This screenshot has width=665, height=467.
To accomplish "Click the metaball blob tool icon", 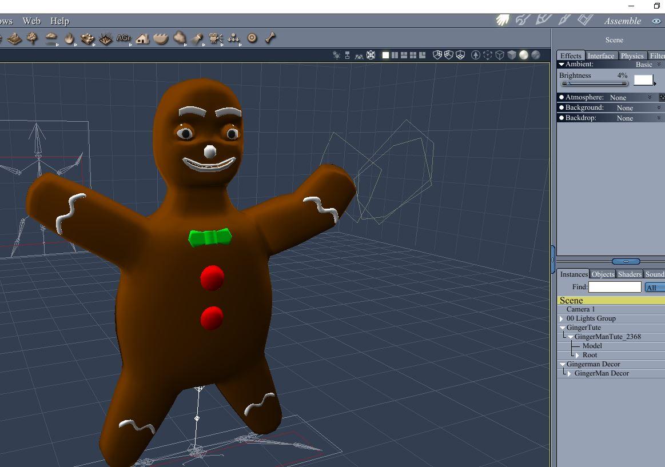I will pos(180,38).
